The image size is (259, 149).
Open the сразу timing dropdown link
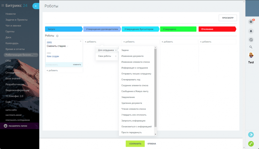click(49, 42)
